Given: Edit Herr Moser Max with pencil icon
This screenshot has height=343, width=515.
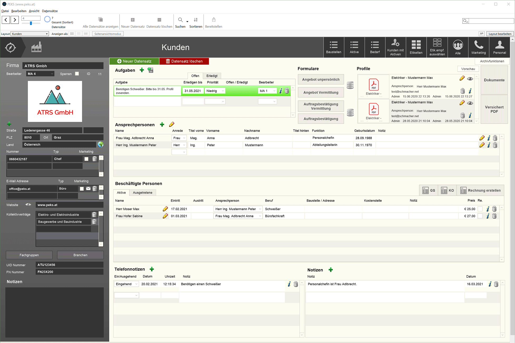Looking at the screenshot, I should 165,209.
